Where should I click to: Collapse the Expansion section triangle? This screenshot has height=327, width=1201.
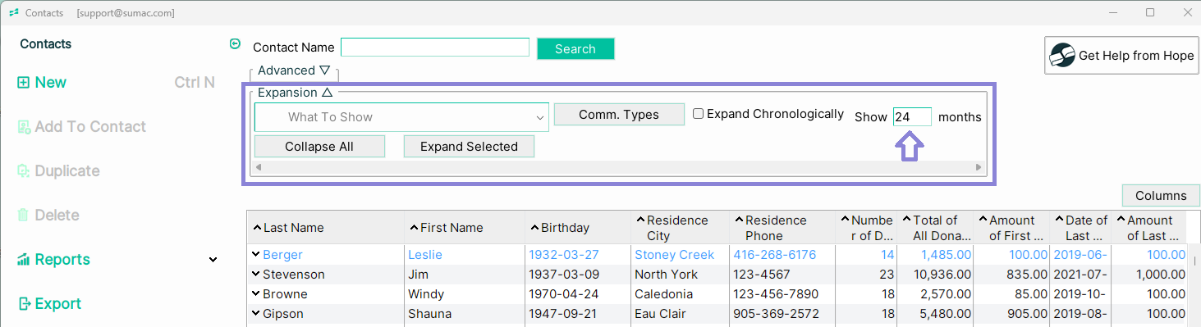click(x=327, y=93)
